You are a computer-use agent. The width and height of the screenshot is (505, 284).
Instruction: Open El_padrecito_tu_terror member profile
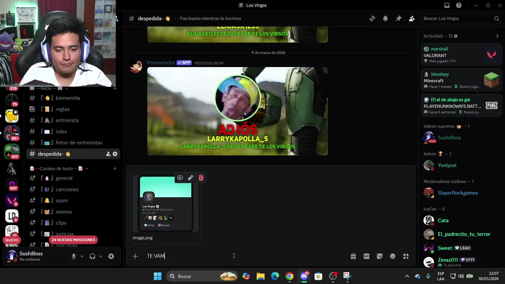(x=461, y=234)
